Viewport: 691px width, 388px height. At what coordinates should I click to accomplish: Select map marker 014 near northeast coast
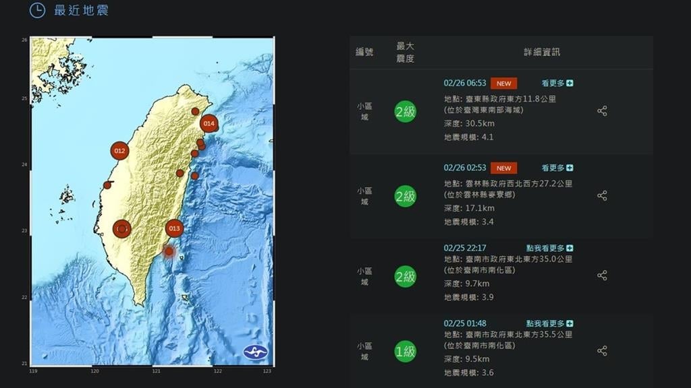[x=209, y=123]
